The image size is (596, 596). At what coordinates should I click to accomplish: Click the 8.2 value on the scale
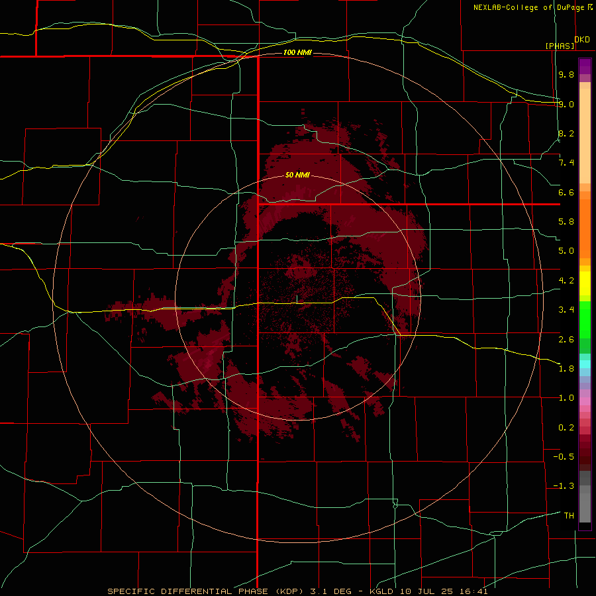click(x=566, y=133)
